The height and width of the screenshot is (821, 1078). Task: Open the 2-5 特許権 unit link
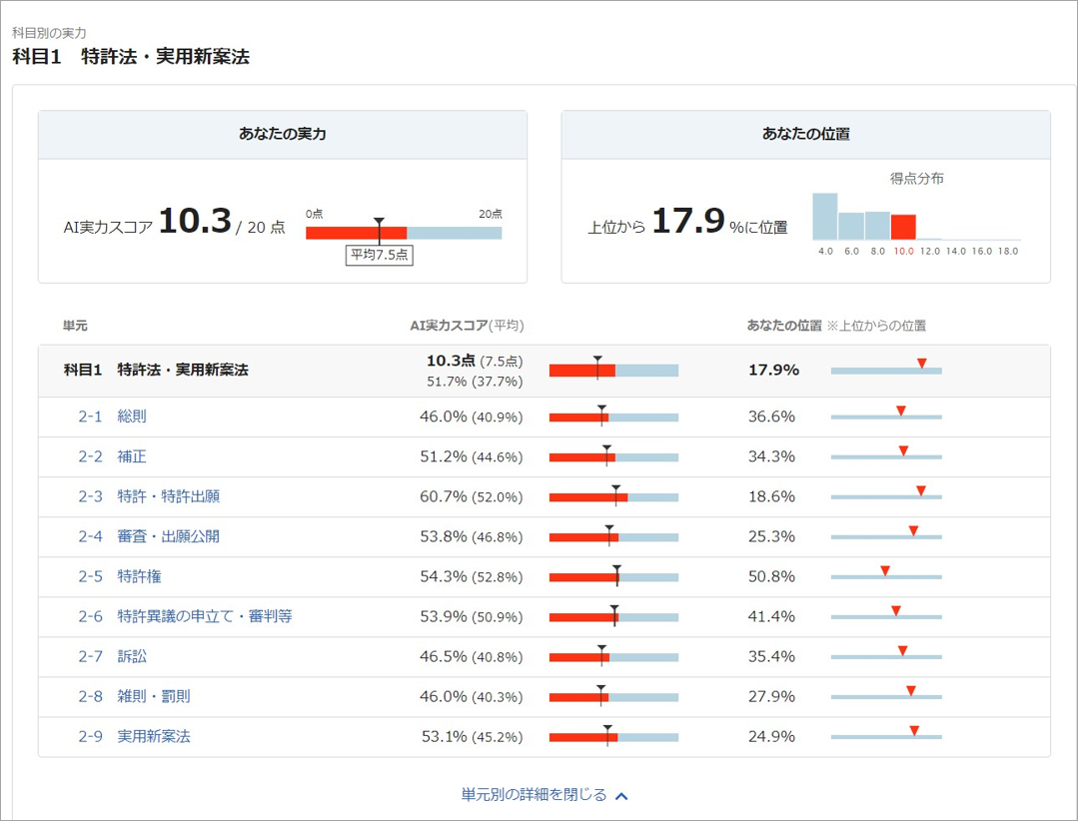[120, 575]
